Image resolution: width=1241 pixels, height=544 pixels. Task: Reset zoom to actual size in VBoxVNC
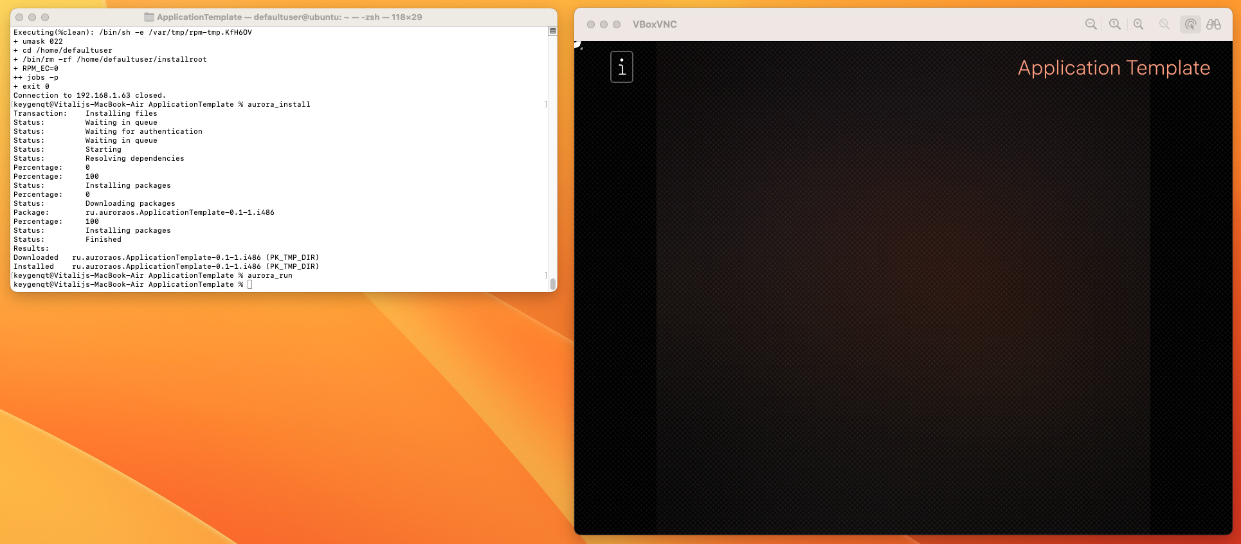tap(1114, 24)
